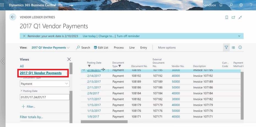Open the Line menu
The height and width of the screenshot is (127, 256).
132,47
